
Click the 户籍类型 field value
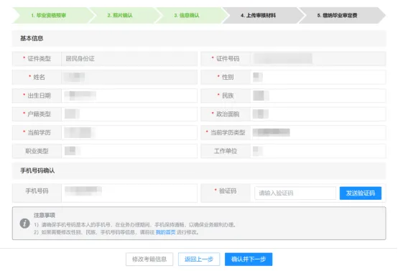pyautogui.click(x=129, y=114)
